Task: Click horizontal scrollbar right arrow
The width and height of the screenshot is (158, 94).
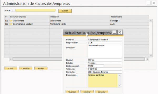Action: [x=147, y=59]
